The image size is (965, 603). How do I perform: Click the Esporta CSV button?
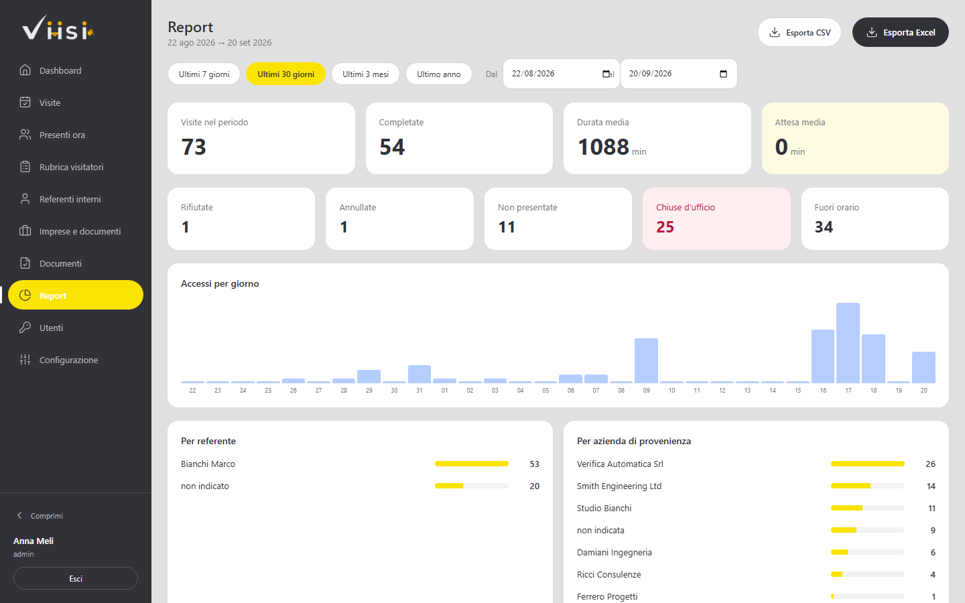[799, 32]
